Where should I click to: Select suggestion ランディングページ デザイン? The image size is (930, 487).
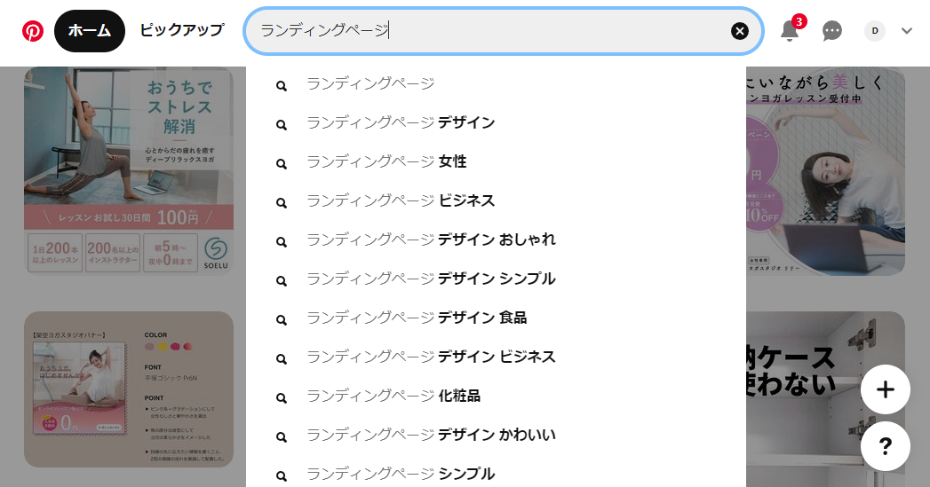[x=496, y=122]
